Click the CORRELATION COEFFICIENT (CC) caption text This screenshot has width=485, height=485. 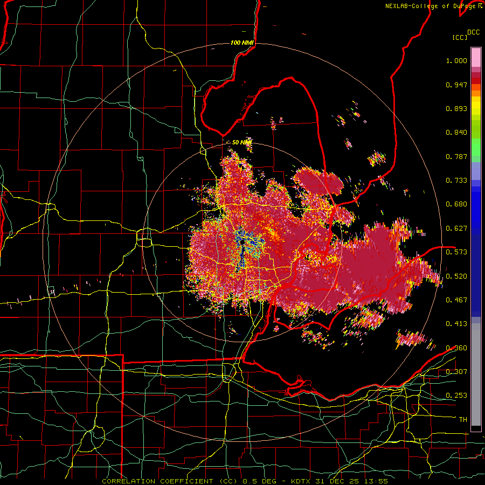click(170, 481)
